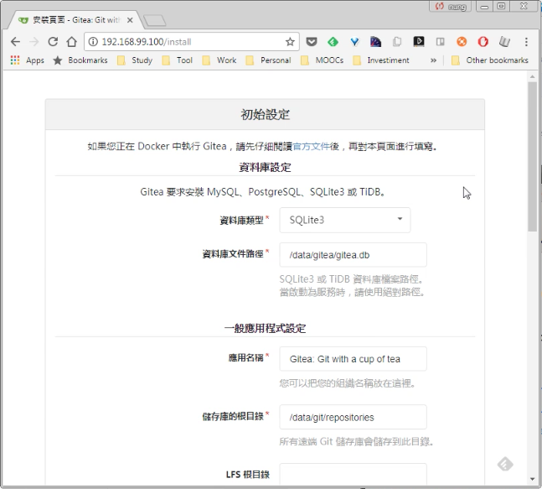Open the gray book-stack extension icon
This screenshot has height=489, width=542.
pos(504,42)
